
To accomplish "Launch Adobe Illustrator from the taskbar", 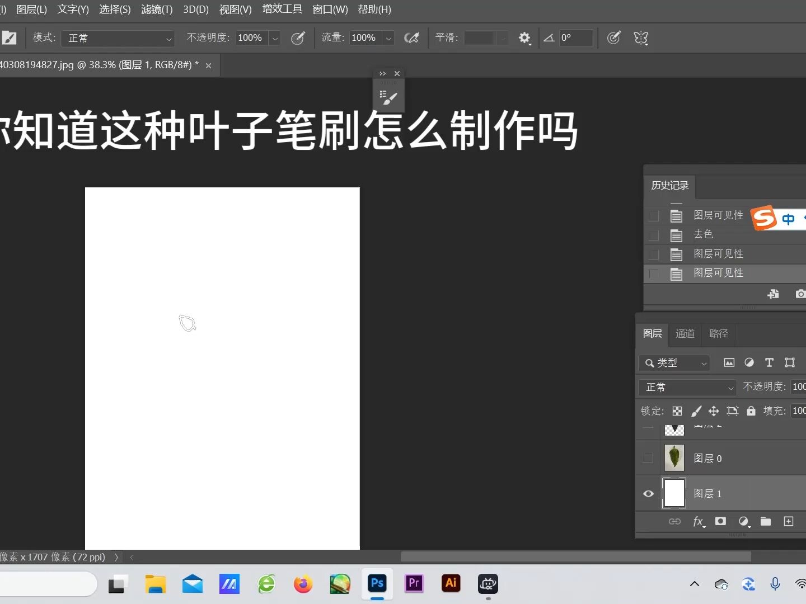I will click(451, 584).
